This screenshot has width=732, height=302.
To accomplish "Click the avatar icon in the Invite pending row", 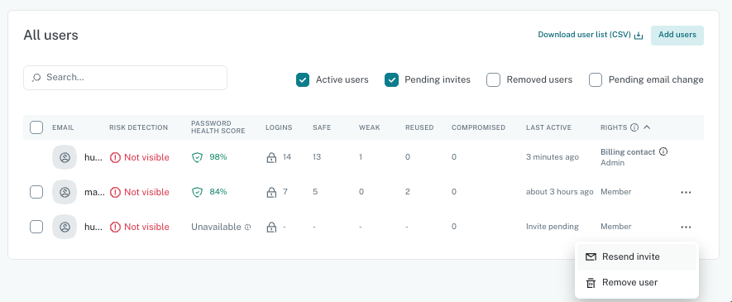I will [65, 227].
